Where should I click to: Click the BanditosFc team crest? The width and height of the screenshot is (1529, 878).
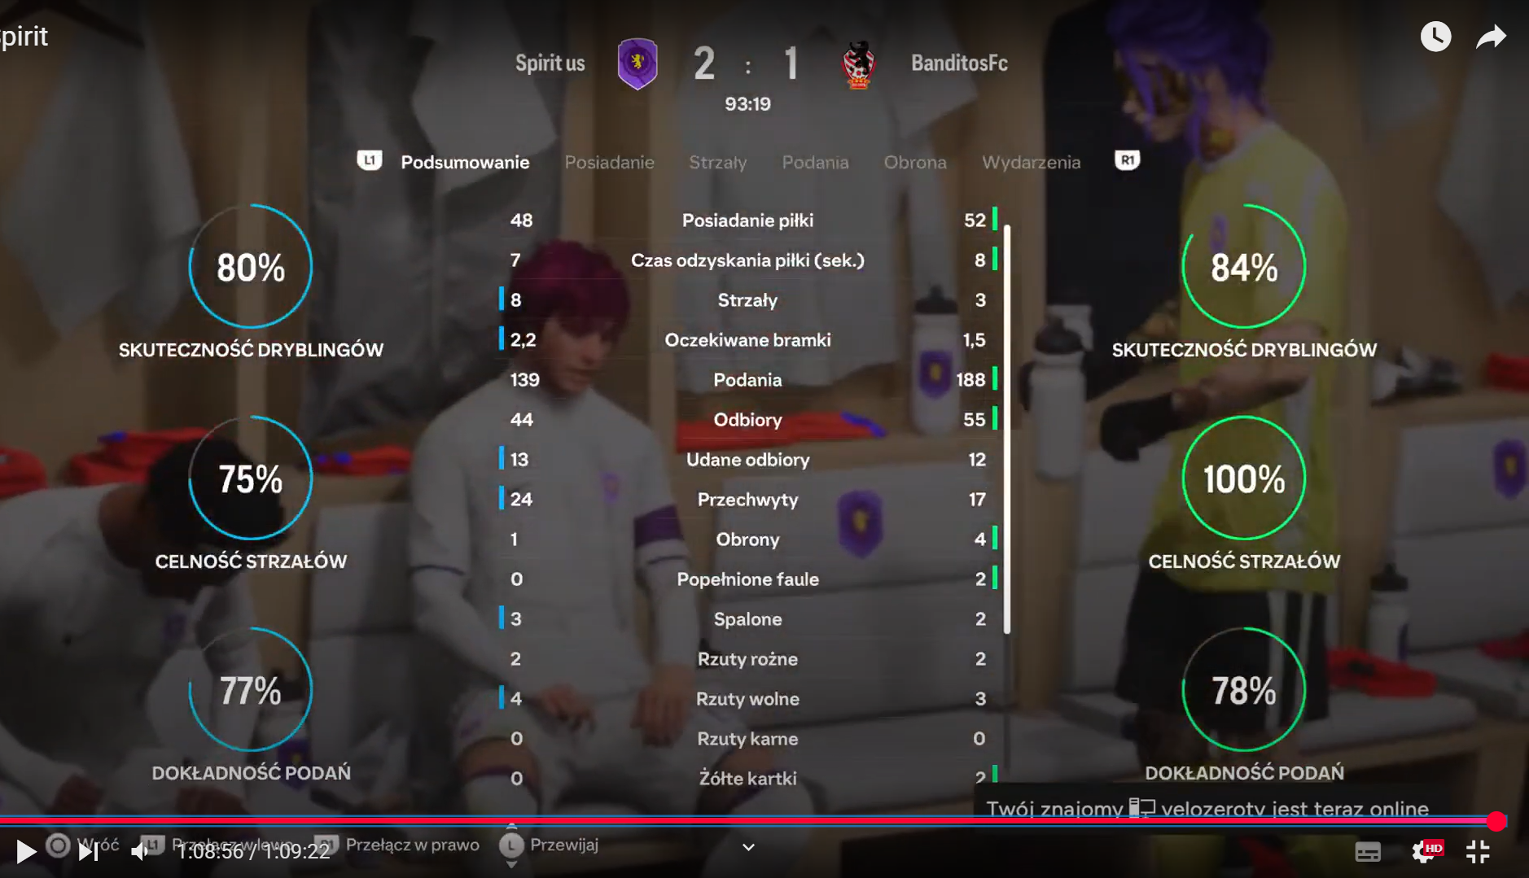click(x=858, y=64)
